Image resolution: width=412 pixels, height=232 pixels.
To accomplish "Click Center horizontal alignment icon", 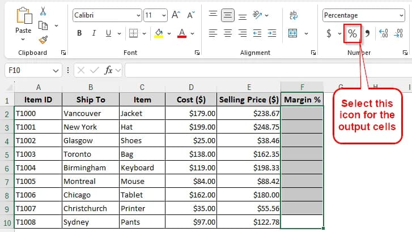I will coord(228,33).
